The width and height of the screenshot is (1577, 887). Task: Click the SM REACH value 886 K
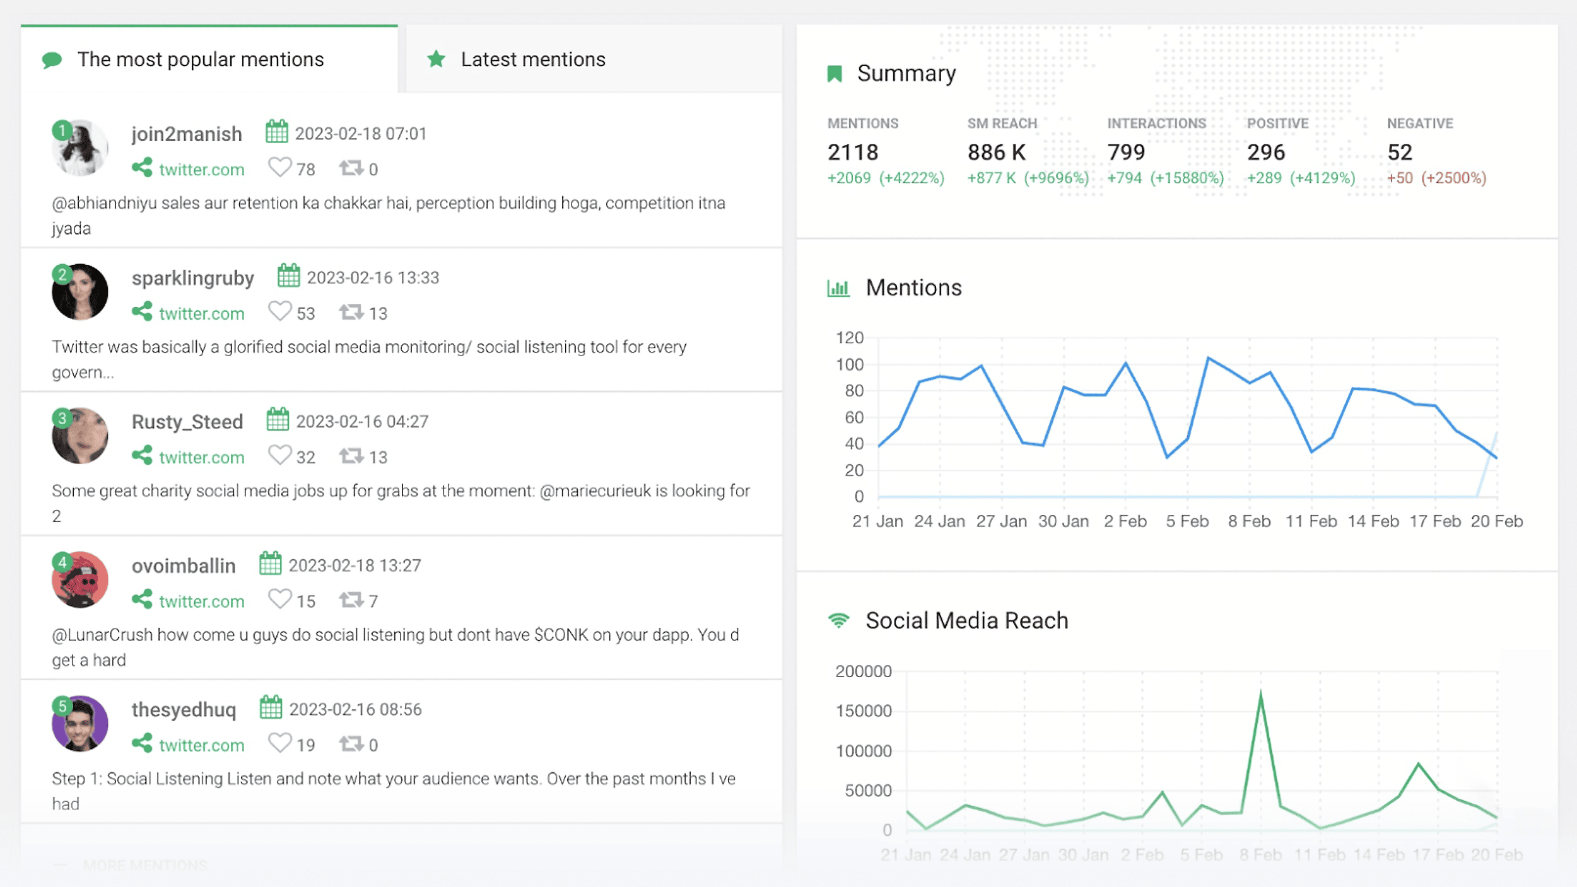[997, 152]
